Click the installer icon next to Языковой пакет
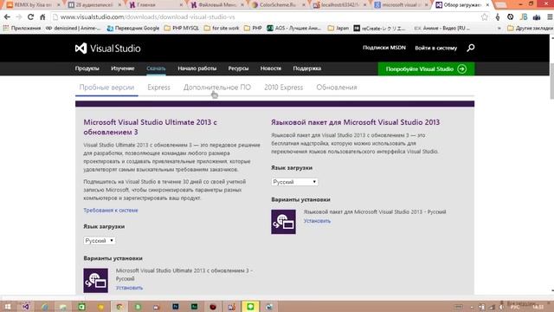 click(283, 222)
